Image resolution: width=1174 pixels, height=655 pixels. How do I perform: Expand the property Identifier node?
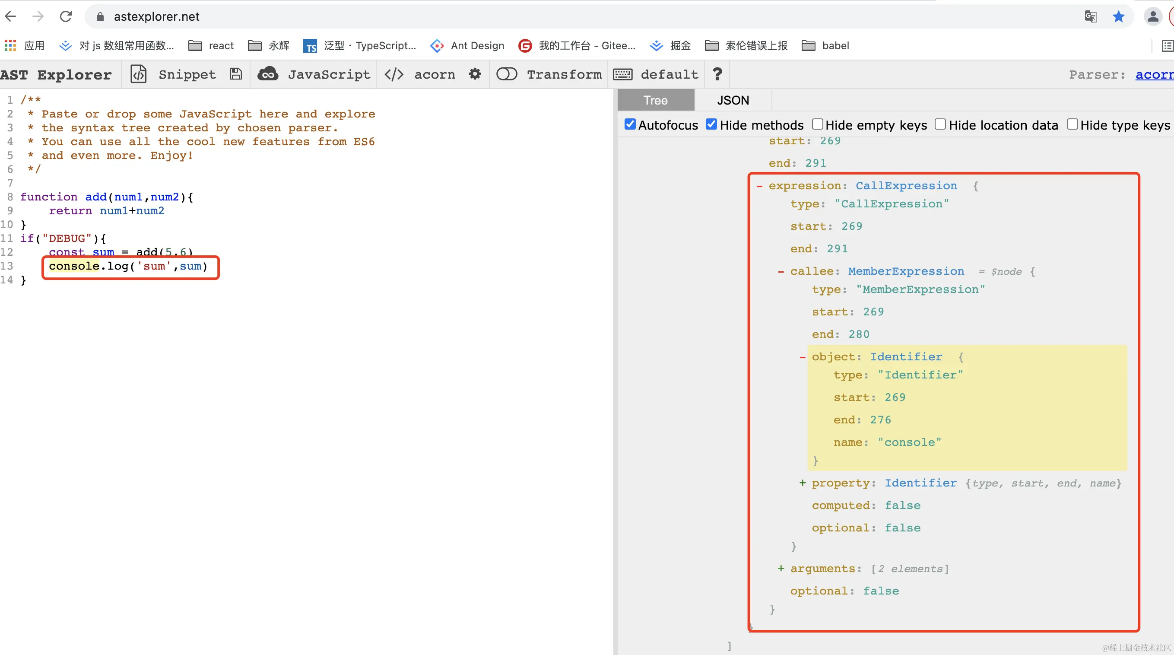pyautogui.click(x=802, y=483)
